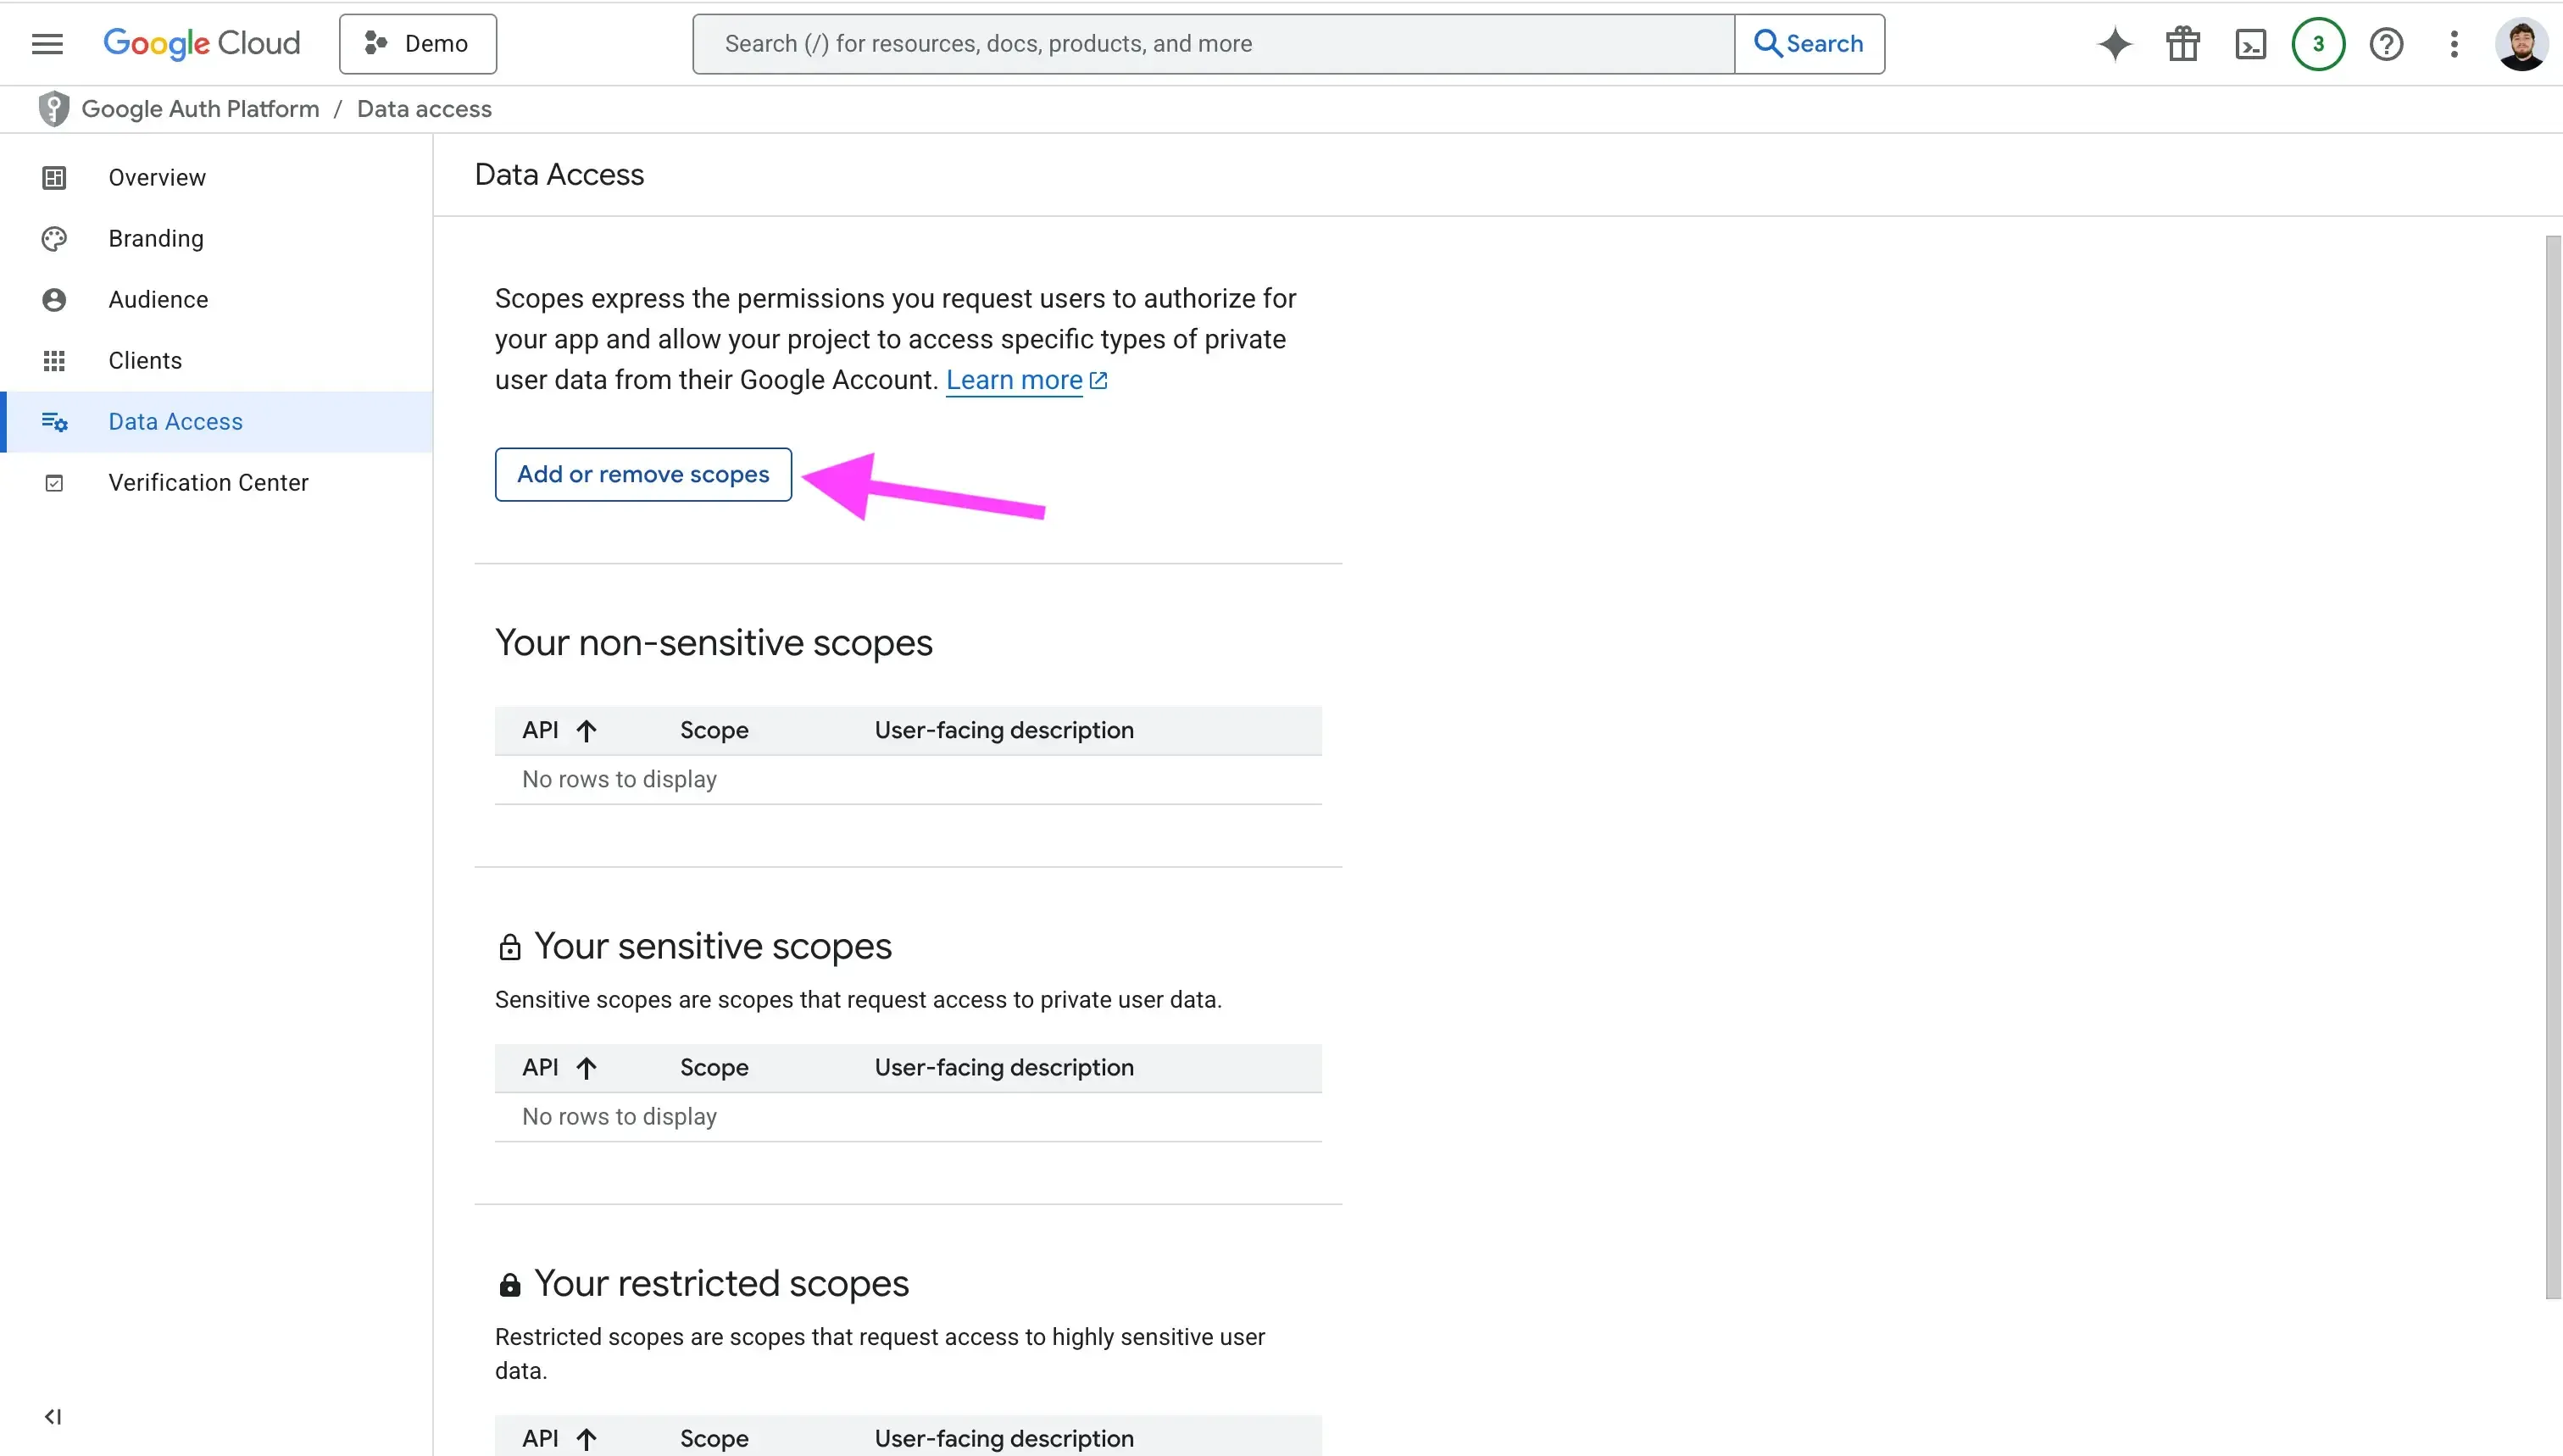Focus the resource search field
2563x1456 pixels.
click(x=1213, y=44)
